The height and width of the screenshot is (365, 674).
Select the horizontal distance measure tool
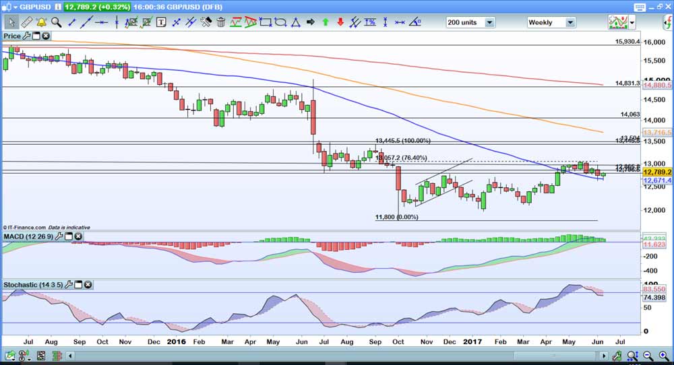(400, 22)
